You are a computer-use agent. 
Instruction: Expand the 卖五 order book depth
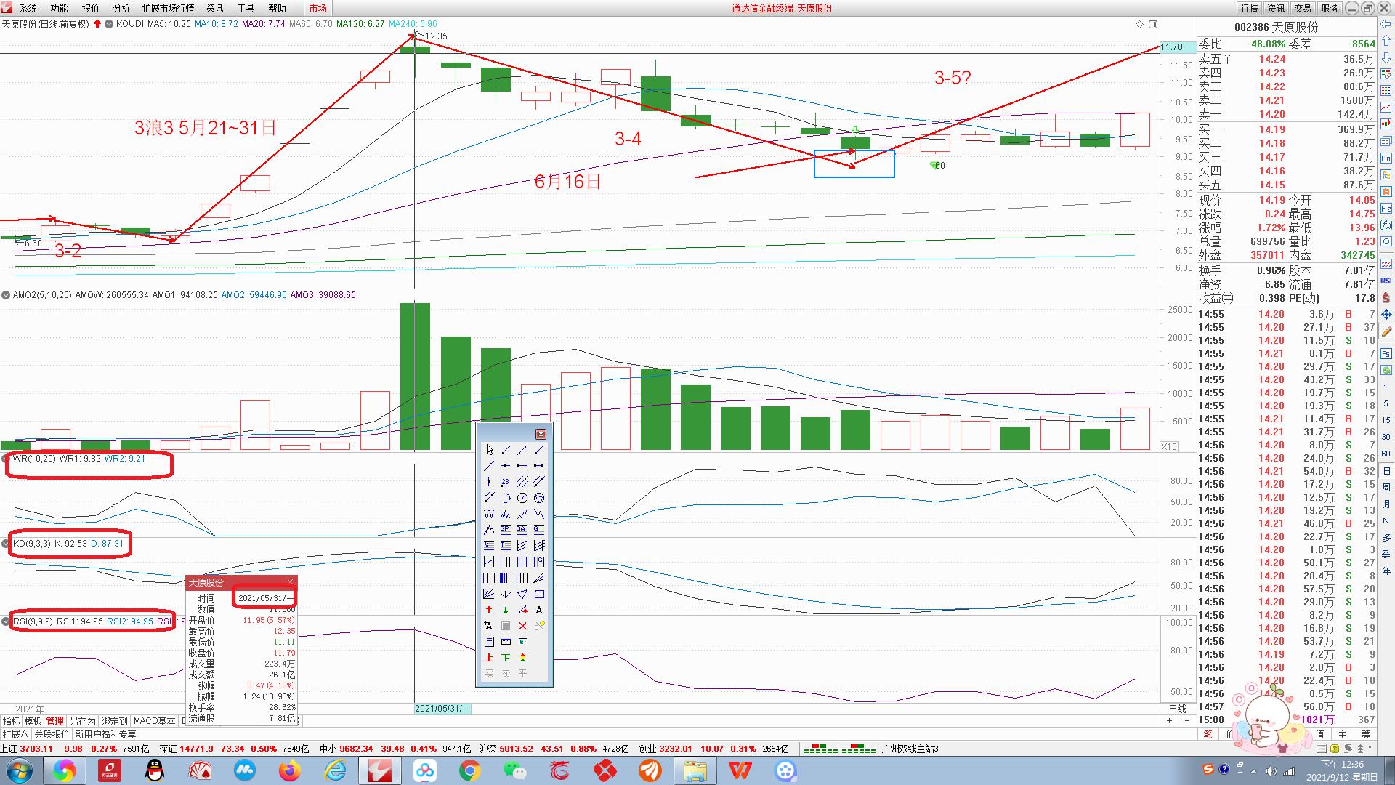click(x=1227, y=59)
